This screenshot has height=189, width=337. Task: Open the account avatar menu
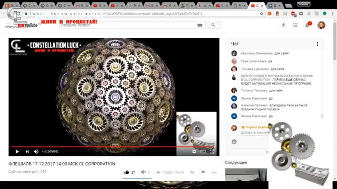(x=321, y=25)
